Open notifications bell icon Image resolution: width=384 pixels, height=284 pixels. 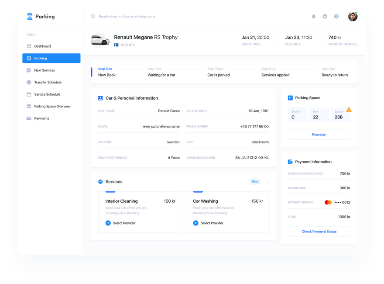click(x=313, y=17)
